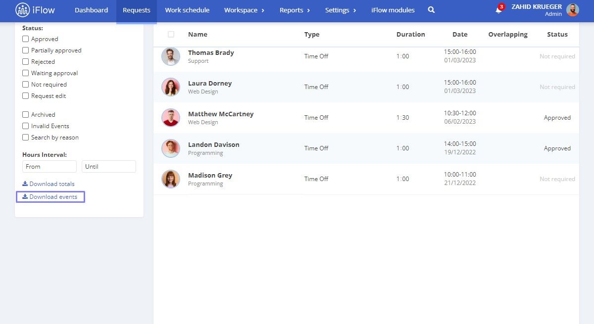Expand the Reports dropdown menu
The image size is (594, 324).
295,10
